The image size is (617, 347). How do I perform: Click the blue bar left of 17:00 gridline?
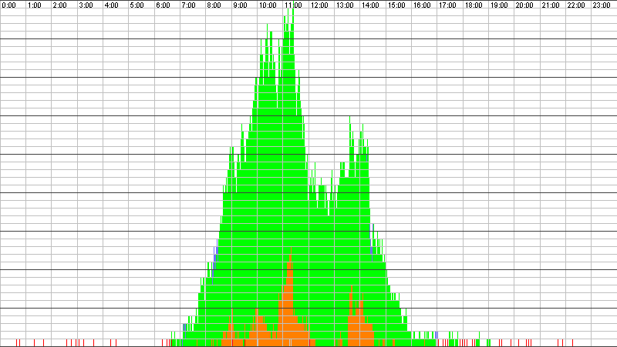(x=436, y=335)
